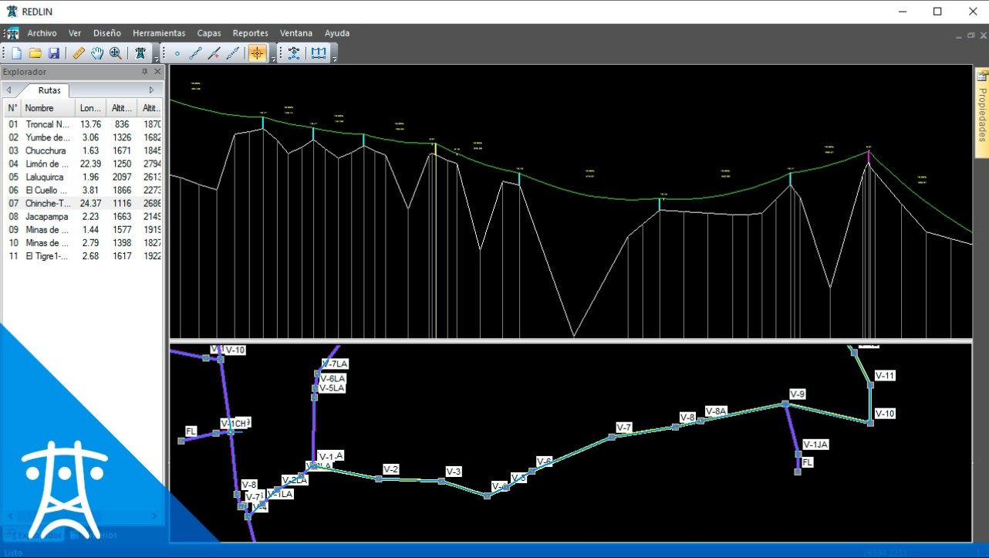Select the zoom magnifier tool
The height and width of the screenshot is (558, 989).
(116, 53)
